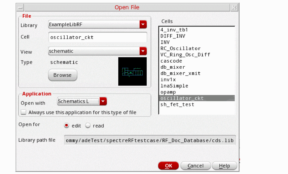The width and height of the screenshot is (288, 174).
Task: Click the Cell name input field
Action: (98, 37)
